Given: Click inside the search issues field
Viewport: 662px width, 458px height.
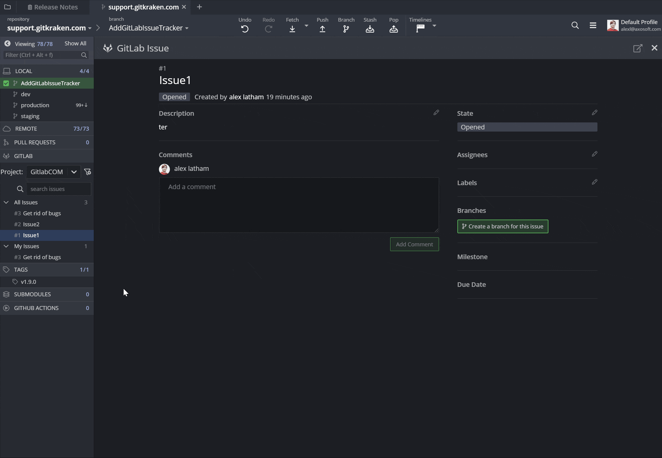Looking at the screenshot, I should pyautogui.click(x=58, y=189).
